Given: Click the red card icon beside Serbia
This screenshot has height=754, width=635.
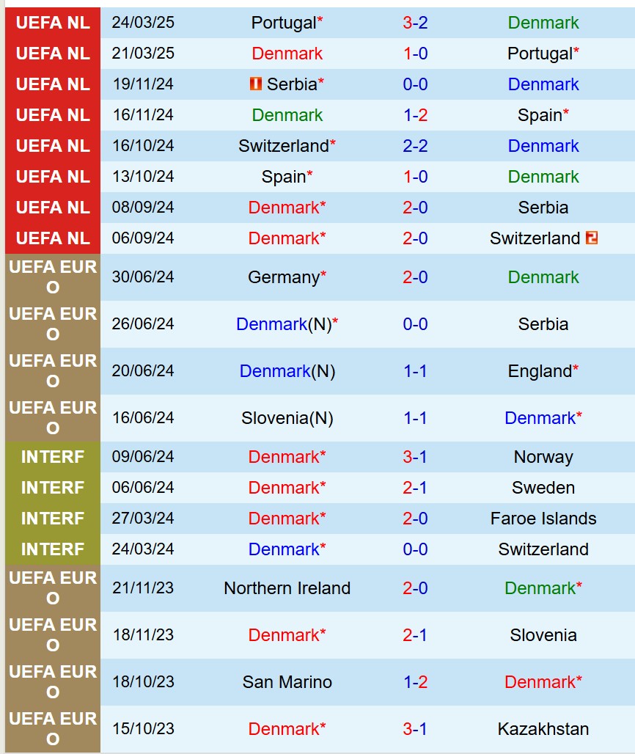Looking at the screenshot, I should pos(256,84).
